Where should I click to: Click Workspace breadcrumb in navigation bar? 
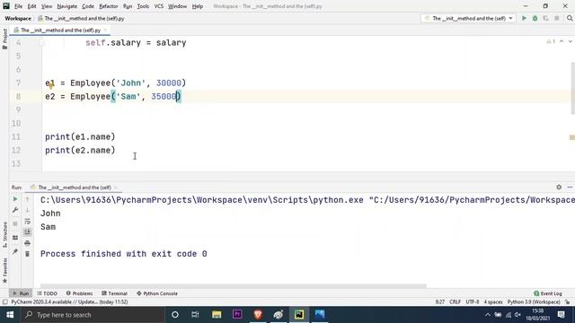pyautogui.click(x=18, y=18)
